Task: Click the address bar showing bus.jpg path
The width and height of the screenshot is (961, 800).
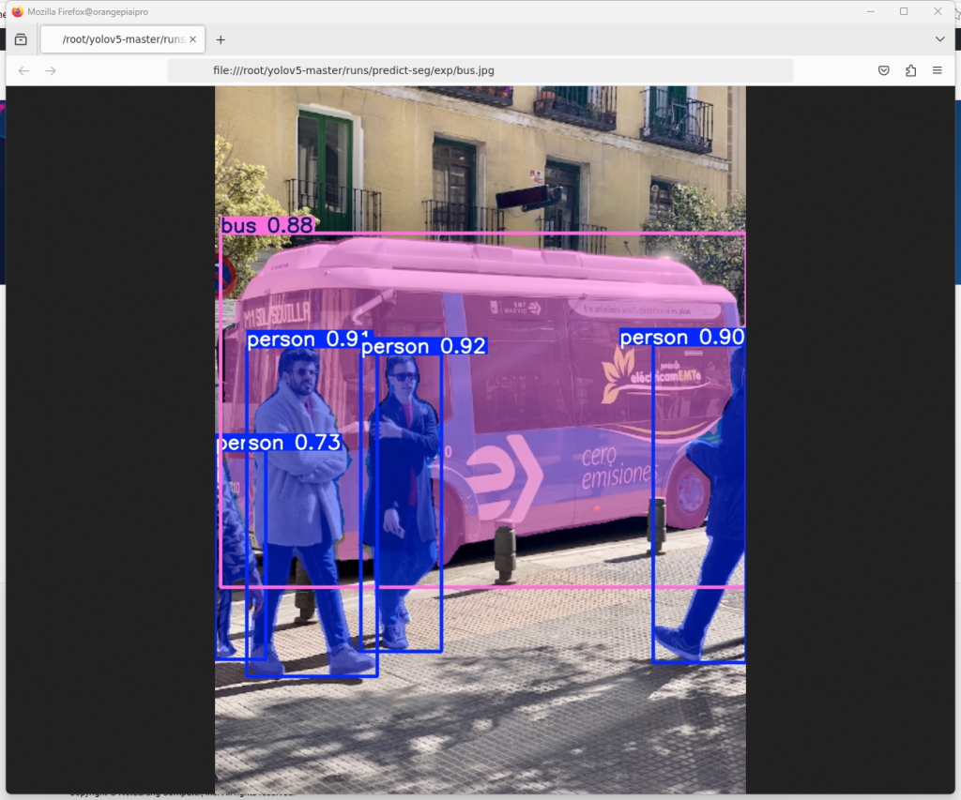Action: coord(480,70)
